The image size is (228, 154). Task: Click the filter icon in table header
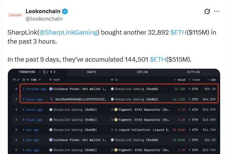click(x=14, y=80)
